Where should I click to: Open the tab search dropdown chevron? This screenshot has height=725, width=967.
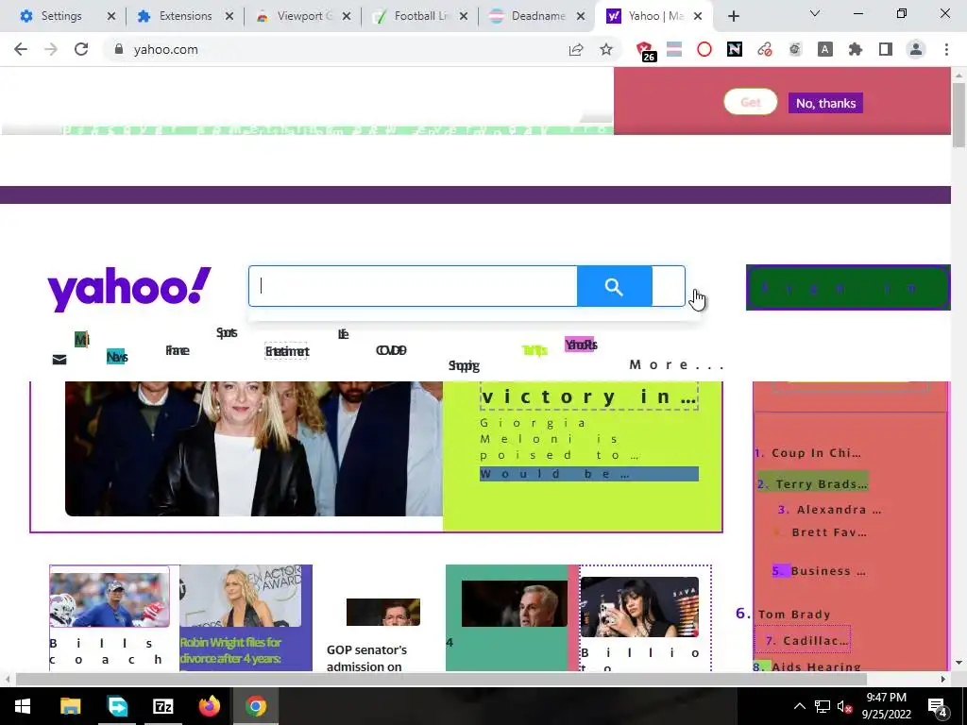pos(815,13)
